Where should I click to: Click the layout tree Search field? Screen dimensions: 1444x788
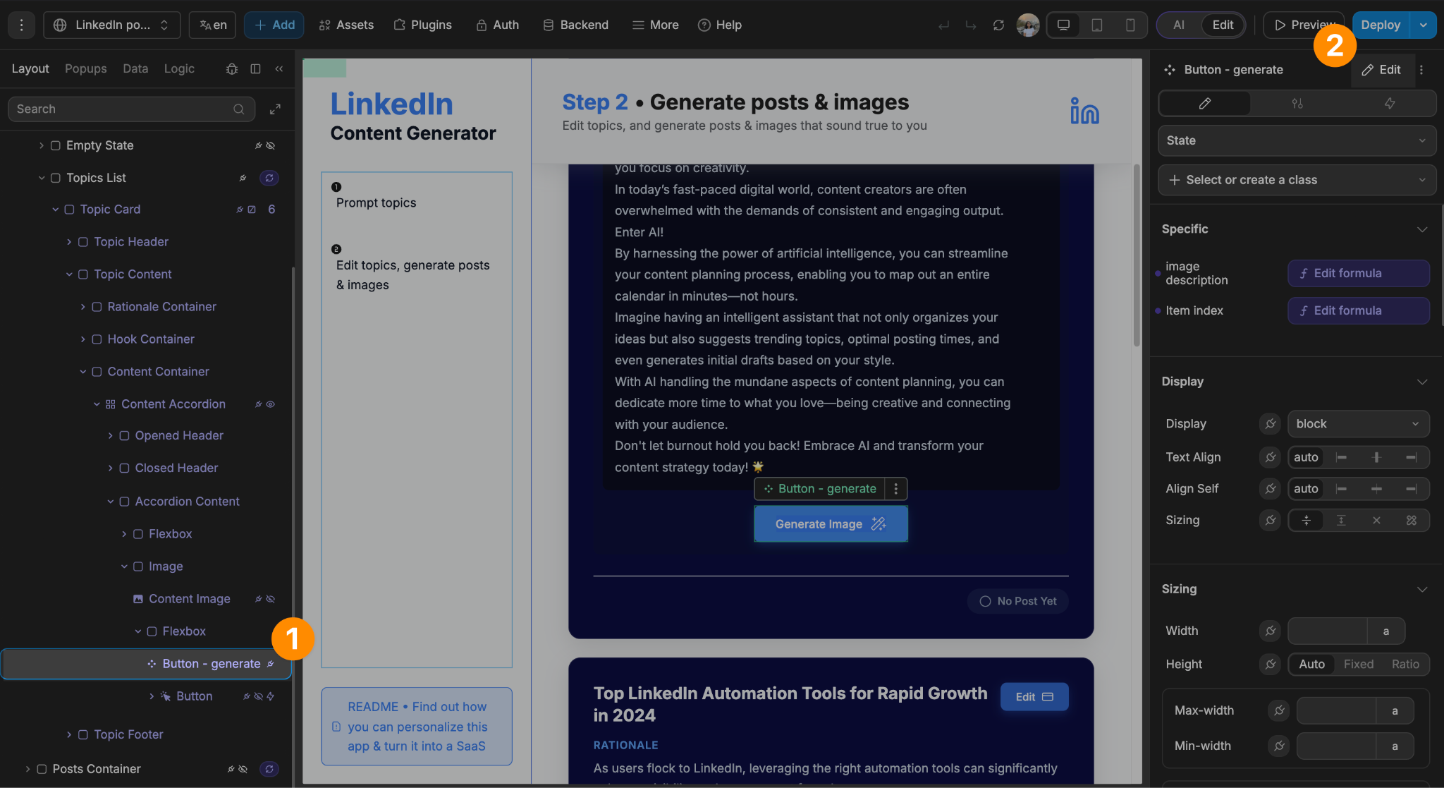[131, 109]
